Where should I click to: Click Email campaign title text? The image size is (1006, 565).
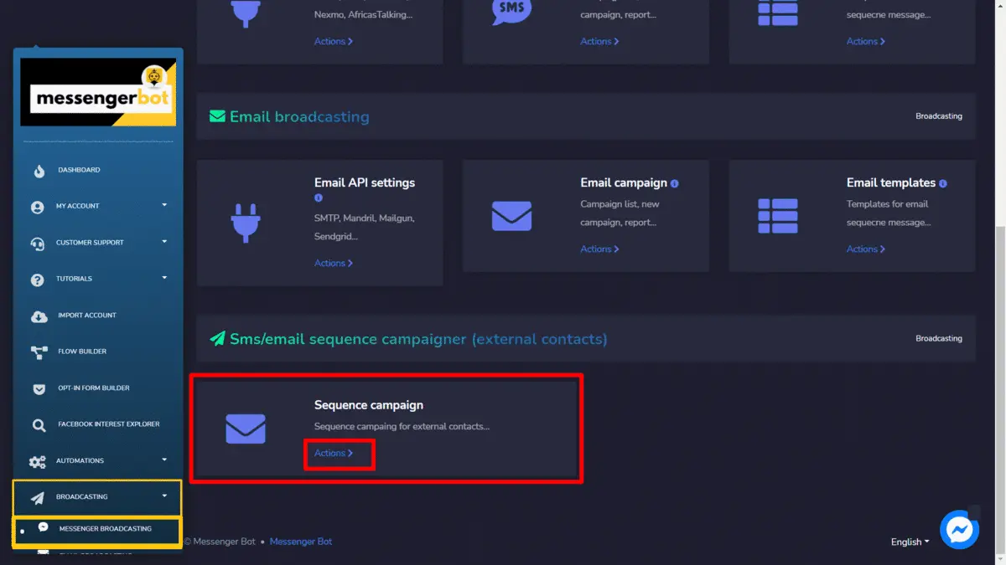pyautogui.click(x=624, y=182)
